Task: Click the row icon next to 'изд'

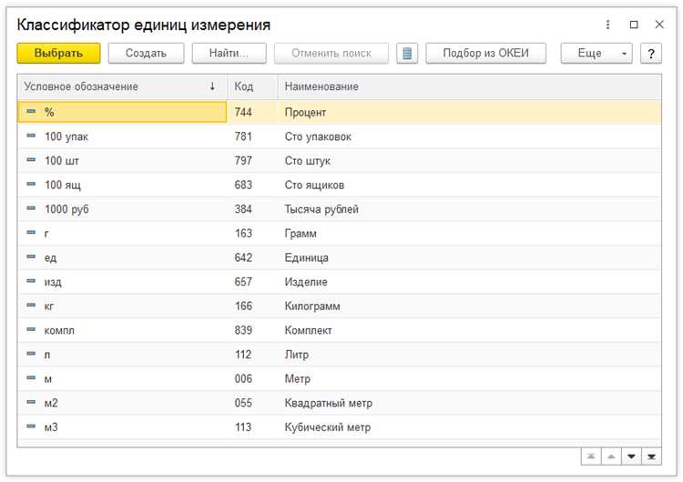Action: 31,281
